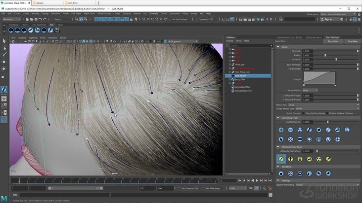Screen dimensions: 362x203
Task: Collapse the Brush section
Action: click(278, 47)
